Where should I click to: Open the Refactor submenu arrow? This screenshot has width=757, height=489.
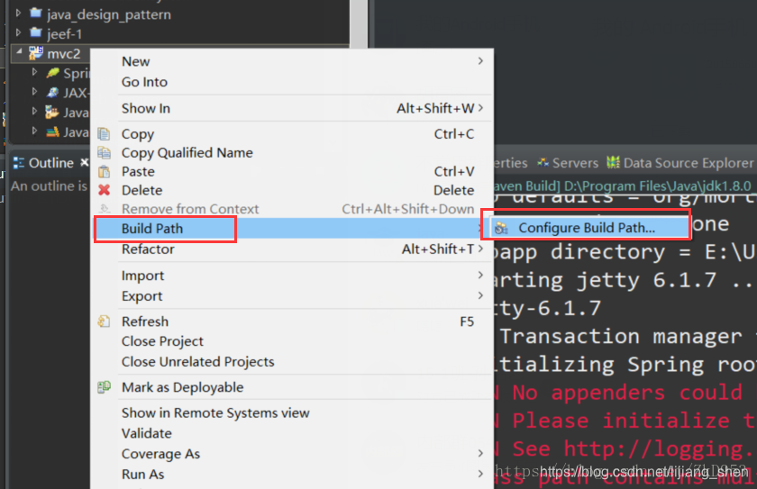[480, 249]
